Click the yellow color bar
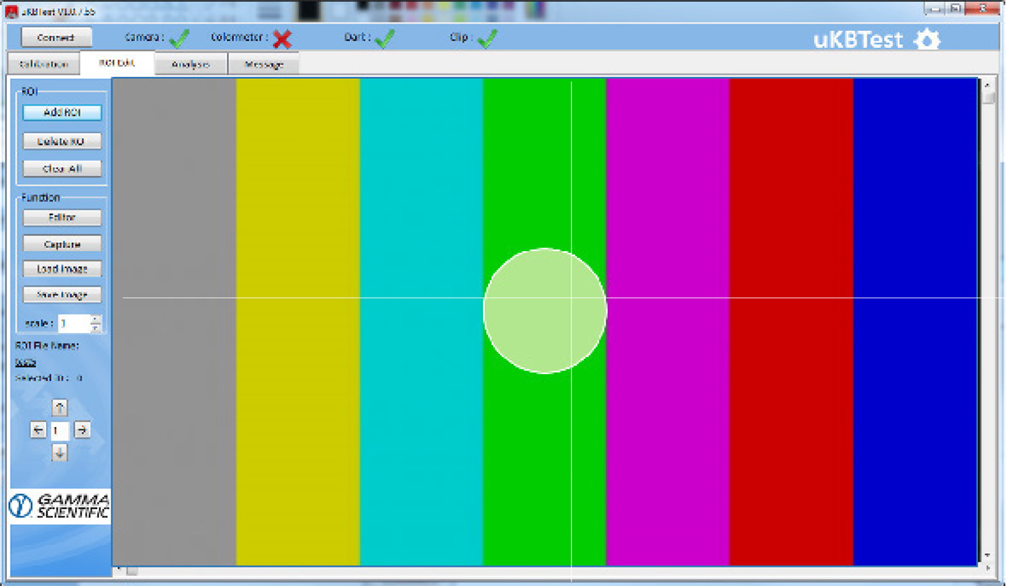This screenshot has width=1032, height=586. pyautogui.click(x=298, y=322)
